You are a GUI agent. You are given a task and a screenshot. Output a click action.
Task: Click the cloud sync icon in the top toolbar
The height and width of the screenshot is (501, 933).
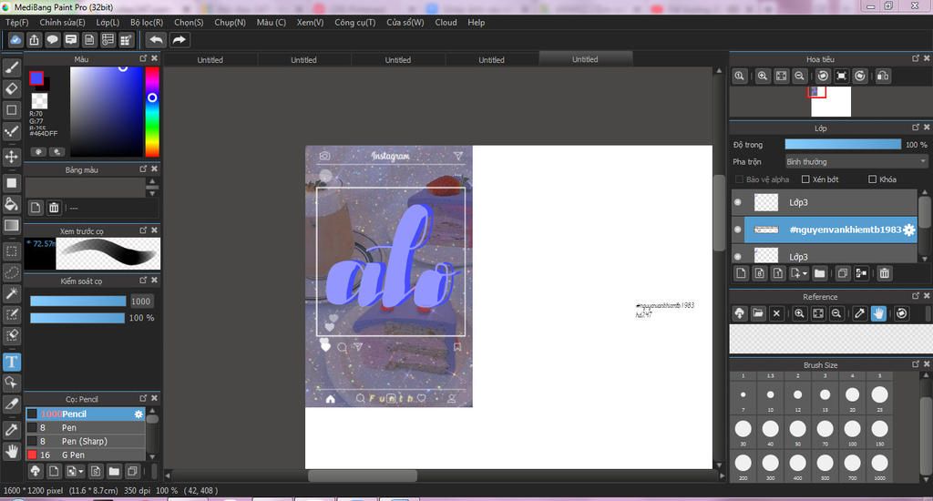(15, 40)
